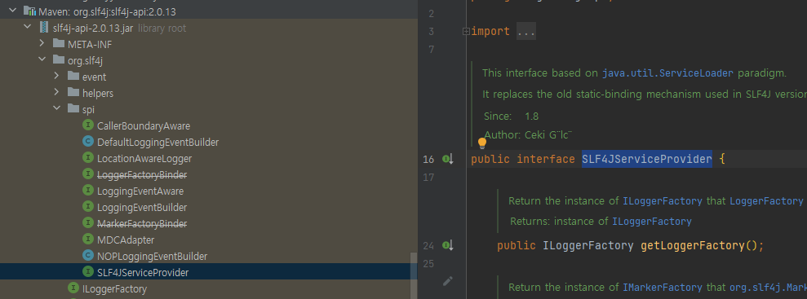
Task: Click the getLoggerFactory method name
Action: point(693,245)
